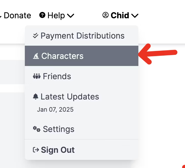Image resolution: width=185 pixels, height=168 pixels.
Task: Click the gears icon for Settings
Action: pyautogui.click(x=37, y=129)
